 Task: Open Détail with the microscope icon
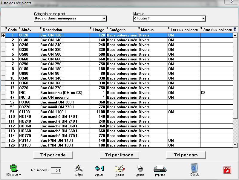tap(79, 168)
